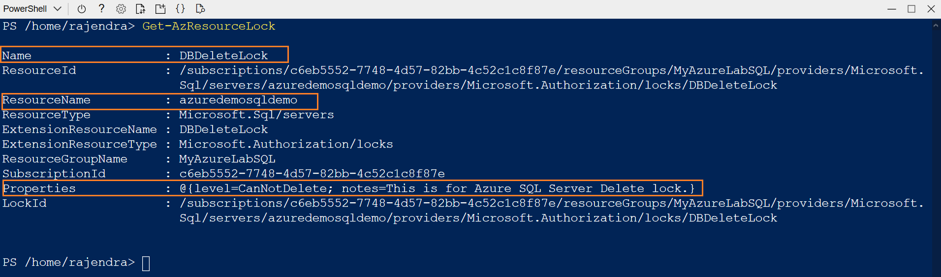Image resolution: width=941 pixels, height=277 pixels.
Task: Click the Properties level=CanNotDelete text
Action: pos(256,188)
